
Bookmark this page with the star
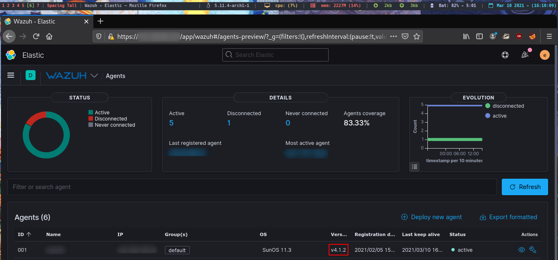(417, 36)
